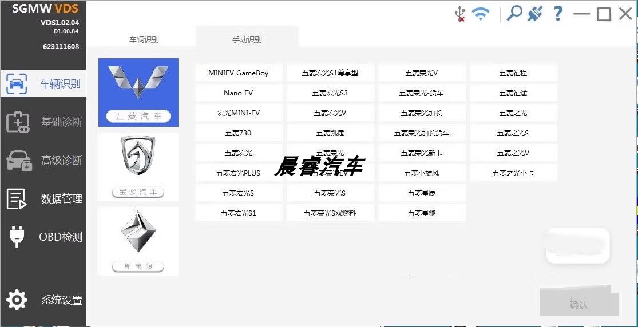This screenshot has width=638, height=327.
Task: Select the 新宝骏 brand logo
Action: (x=138, y=241)
